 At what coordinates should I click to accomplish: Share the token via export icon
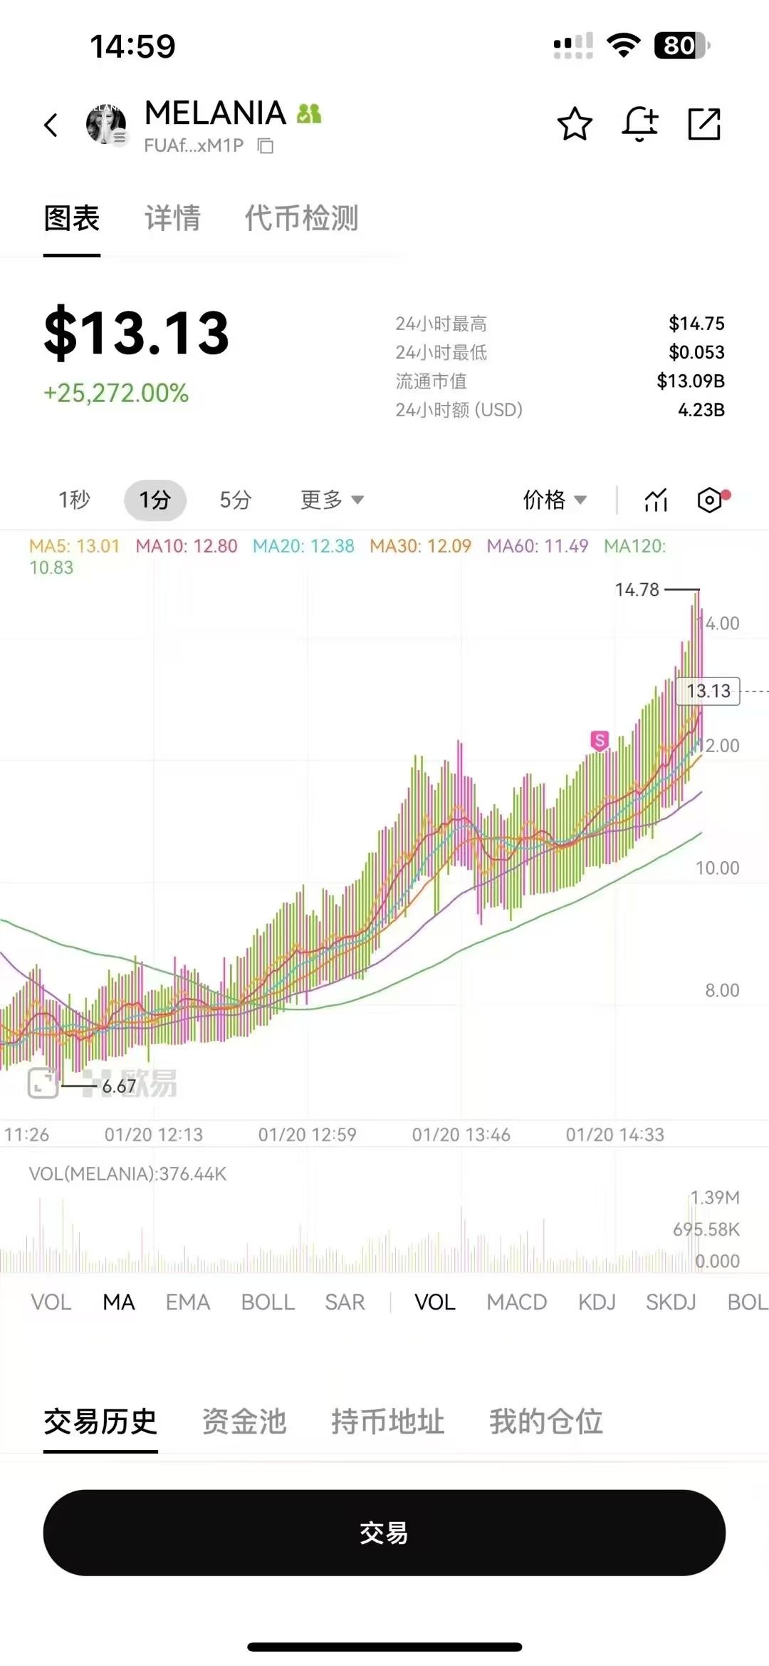click(704, 124)
